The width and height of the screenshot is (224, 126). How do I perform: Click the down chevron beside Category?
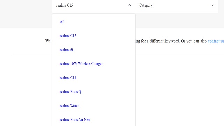click(212, 5)
